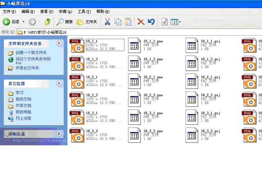Expand the 详细信息 panel
The width and height of the screenshot is (262, 187).
point(59,134)
